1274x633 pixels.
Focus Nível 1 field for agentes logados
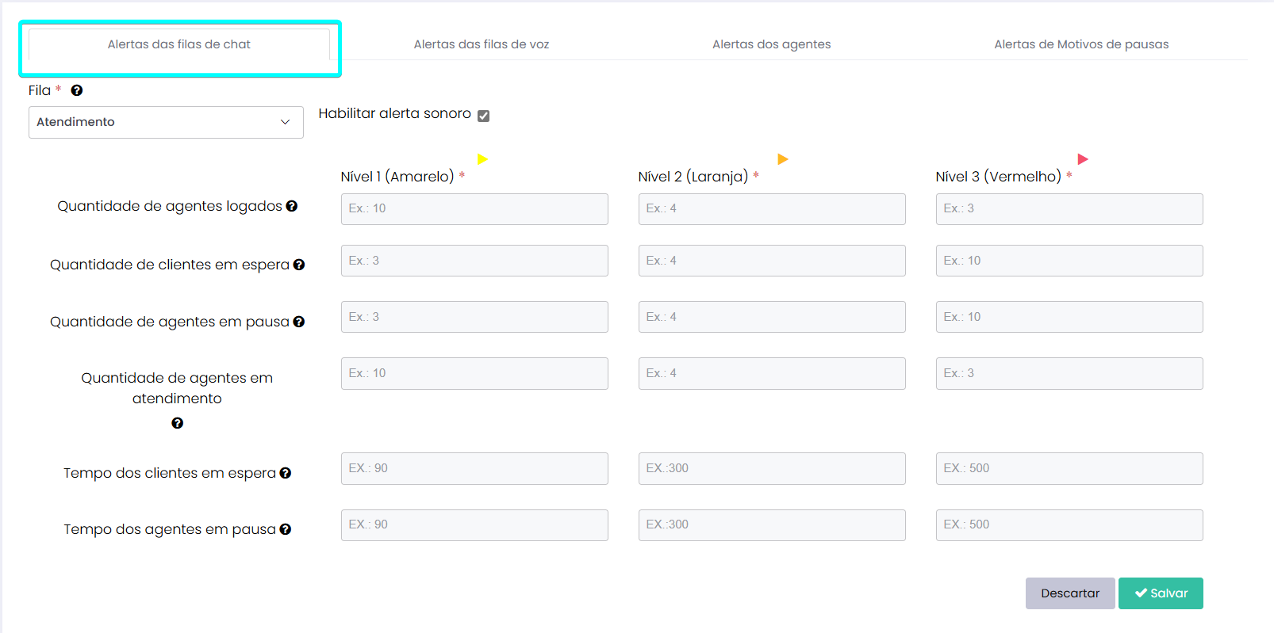click(x=474, y=209)
